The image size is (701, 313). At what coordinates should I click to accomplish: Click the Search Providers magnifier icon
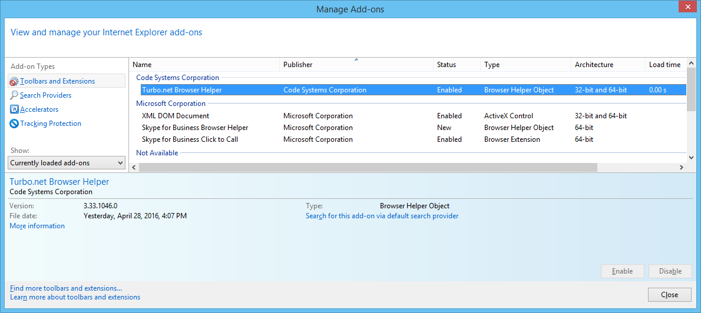pos(14,95)
